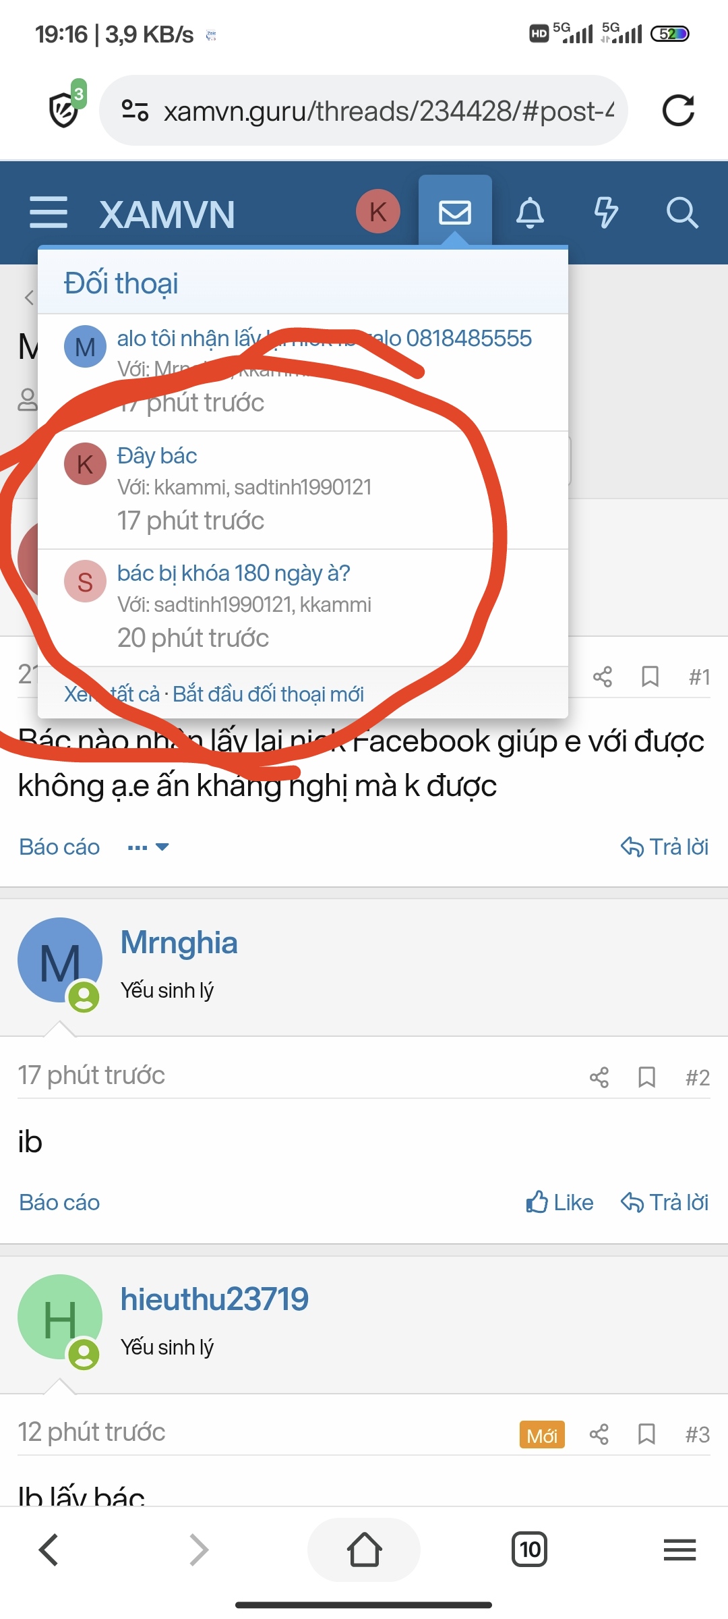Open the XAMVN hamburger navigation menu
The height and width of the screenshot is (1619, 728).
coord(49,212)
